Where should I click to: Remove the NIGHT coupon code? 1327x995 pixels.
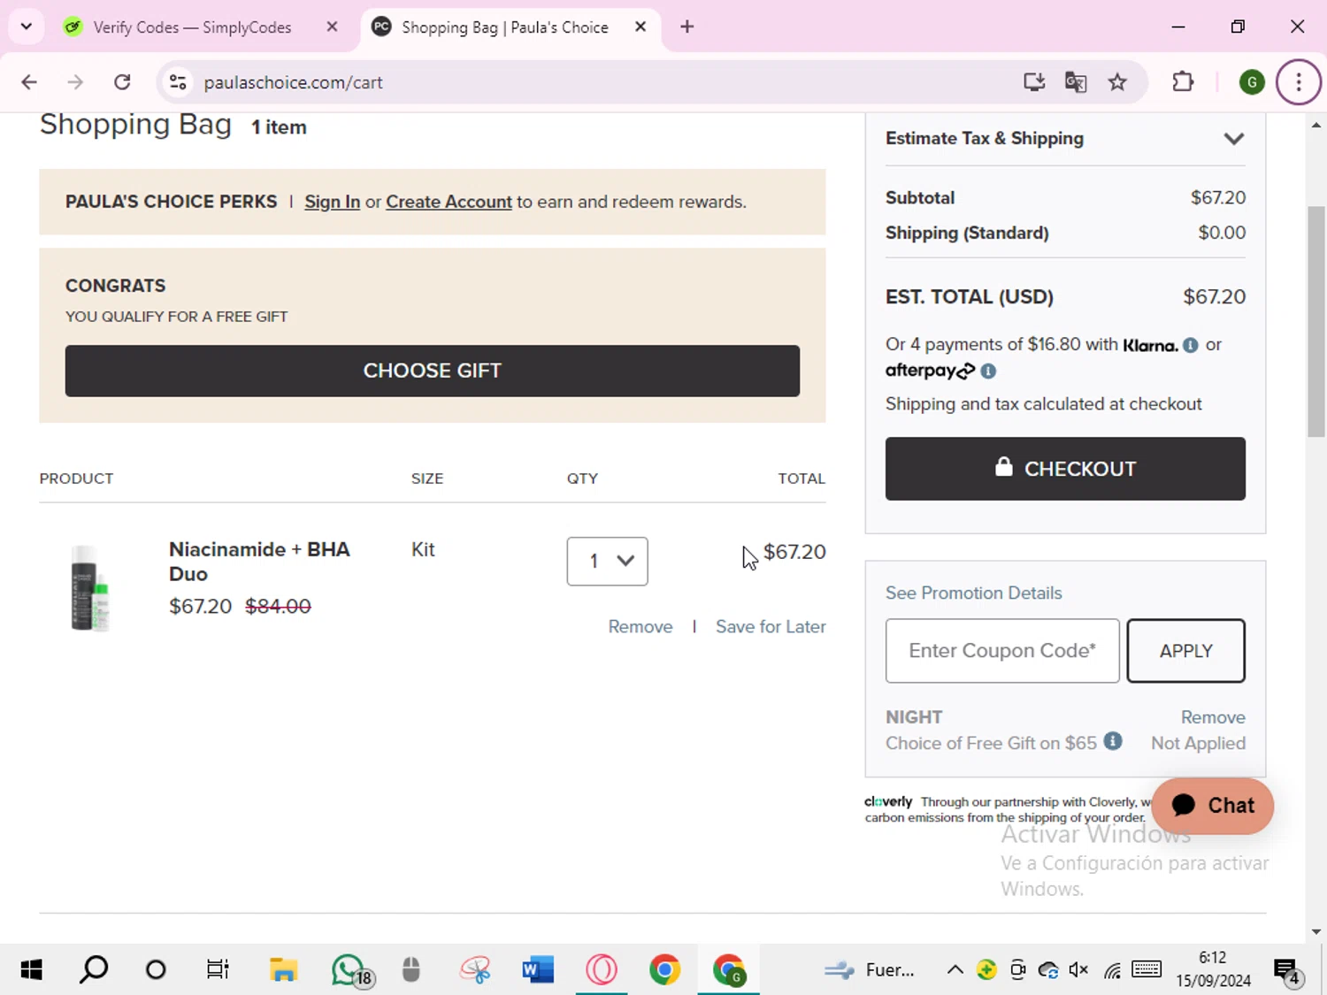(1213, 717)
